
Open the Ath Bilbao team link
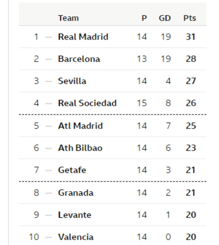click(80, 148)
